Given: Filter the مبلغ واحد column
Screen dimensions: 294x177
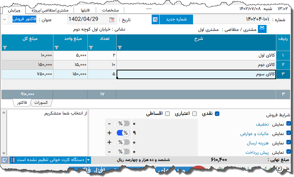Looking at the screenshot, I should click(x=57, y=48).
